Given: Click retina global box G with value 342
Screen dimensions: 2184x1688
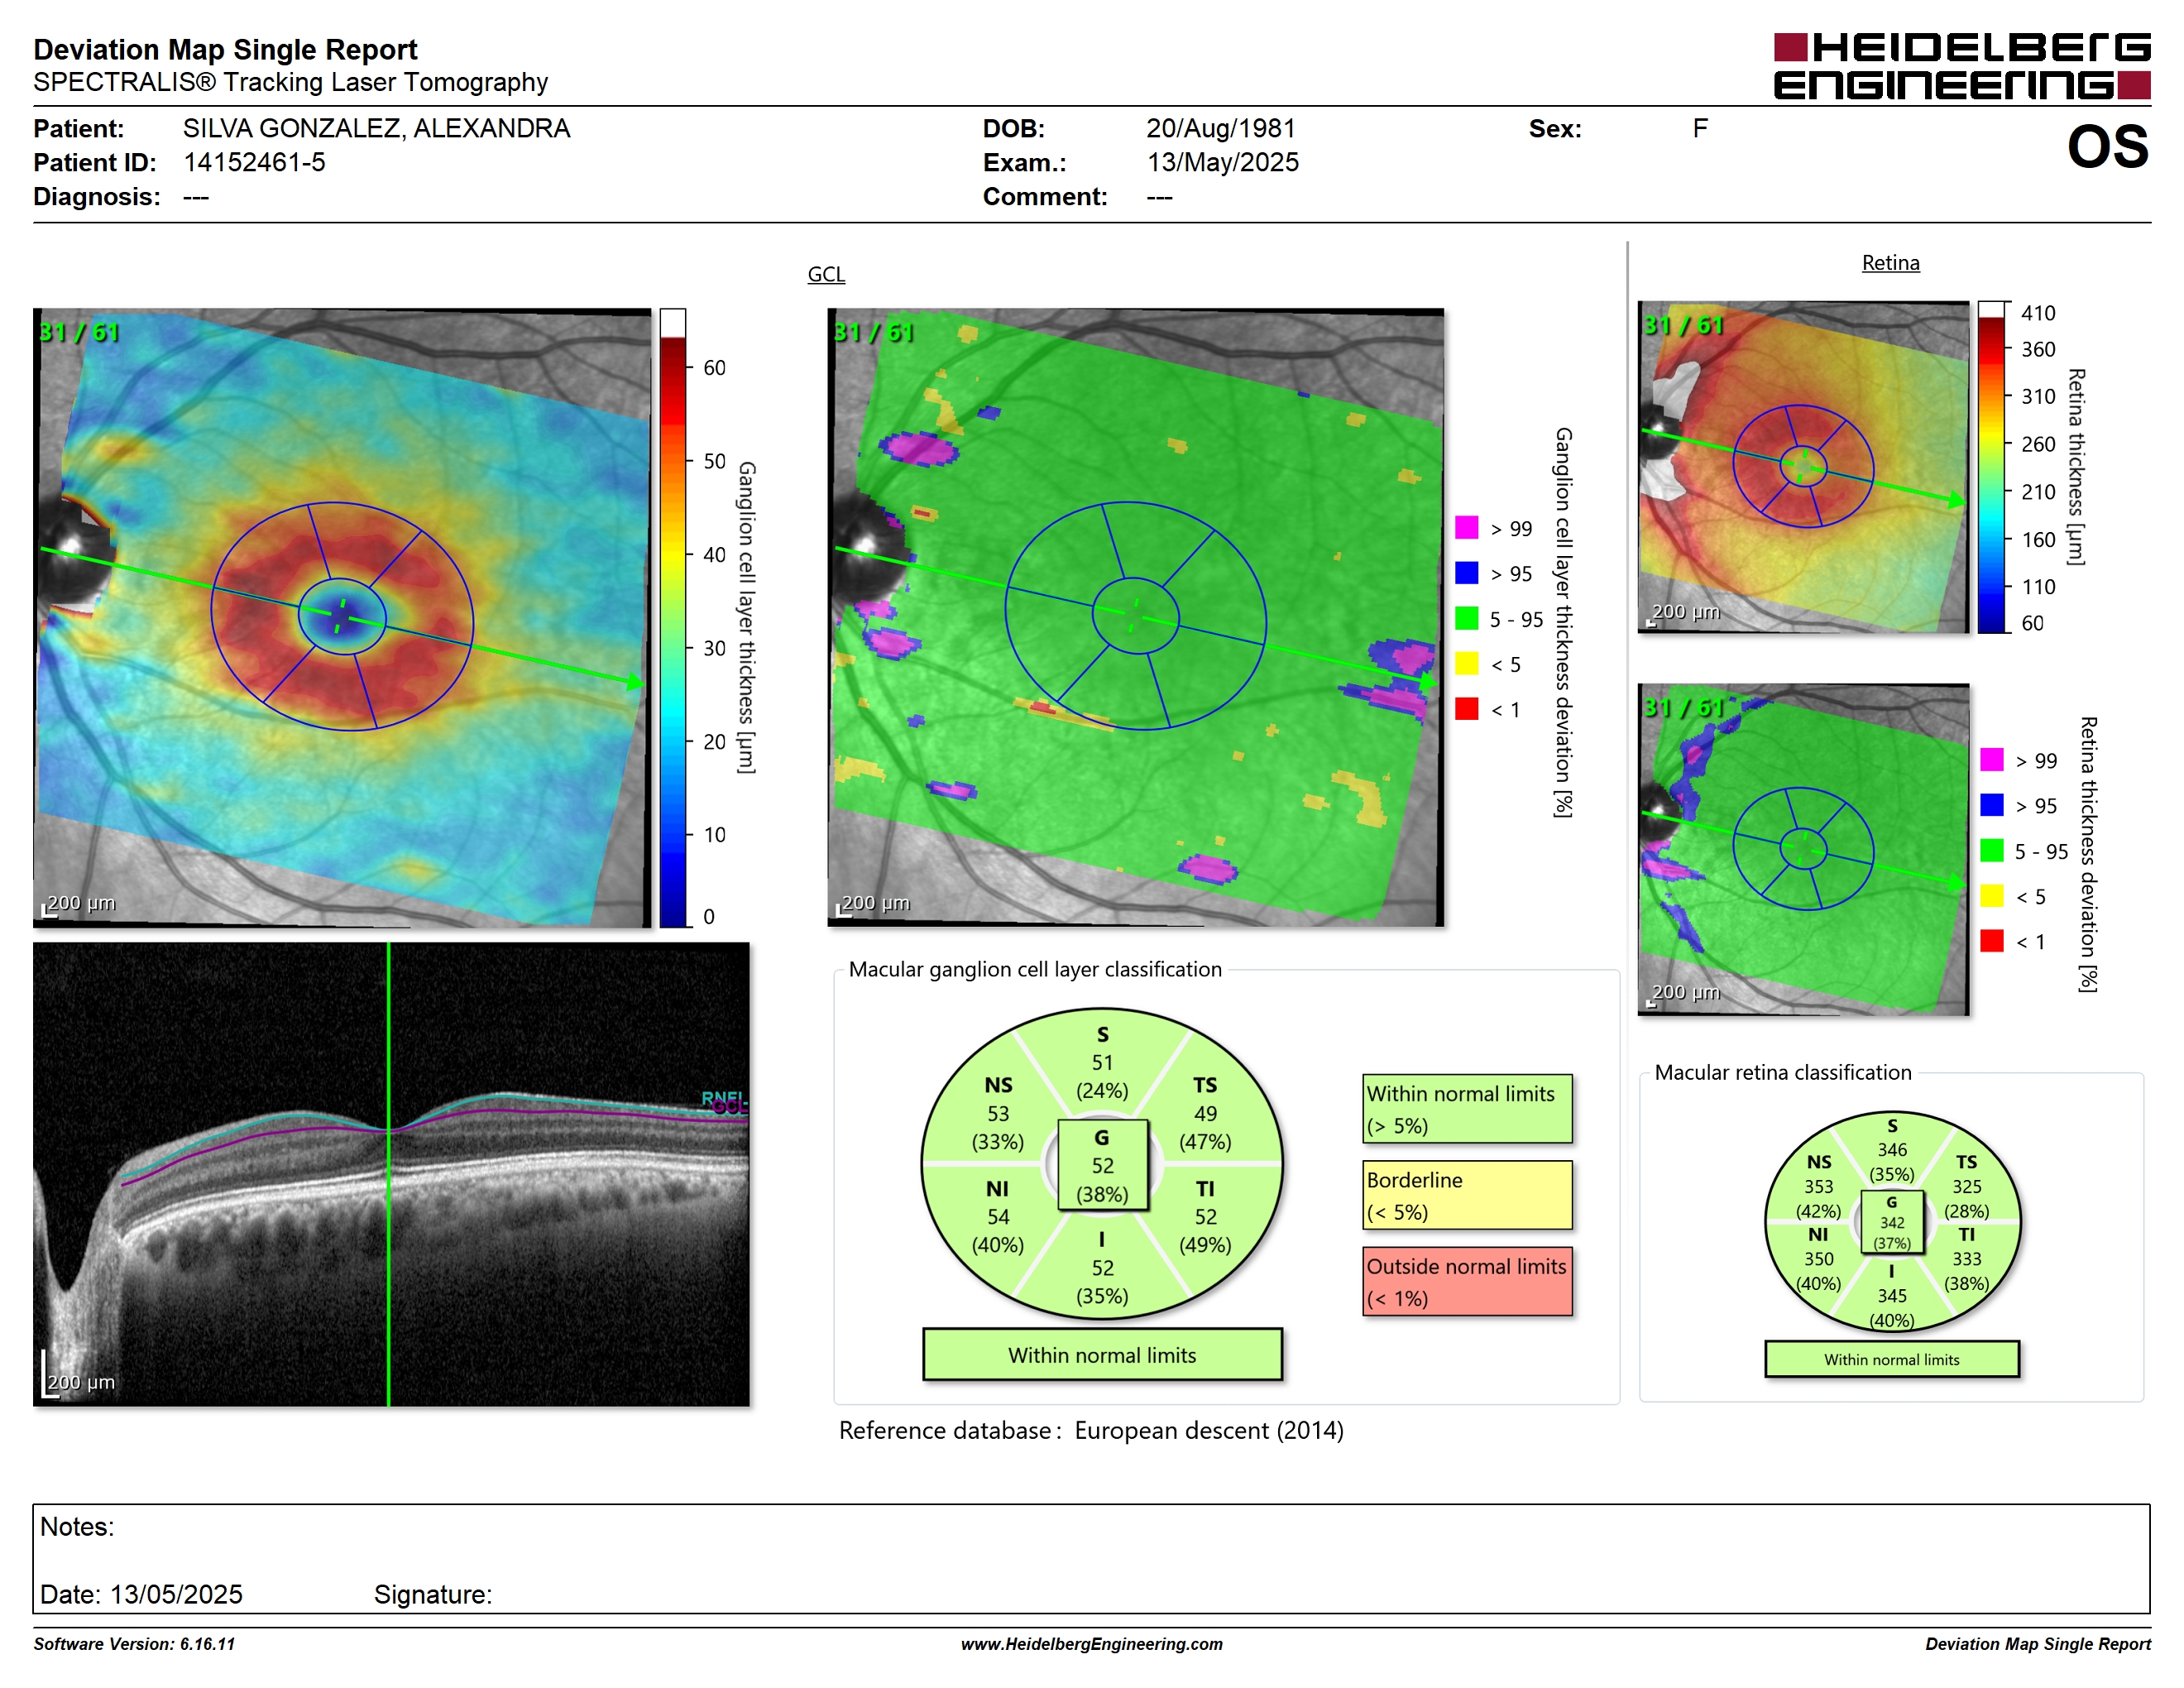Looking at the screenshot, I should (1892, 1222).
